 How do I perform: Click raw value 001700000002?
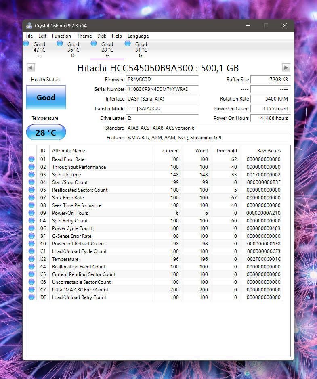tap(264, 174)
